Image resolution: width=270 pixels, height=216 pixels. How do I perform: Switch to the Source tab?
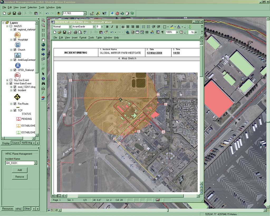pos(16,143)
